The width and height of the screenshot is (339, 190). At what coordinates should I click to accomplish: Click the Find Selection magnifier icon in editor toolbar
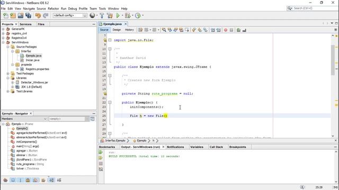pos(164,30)
